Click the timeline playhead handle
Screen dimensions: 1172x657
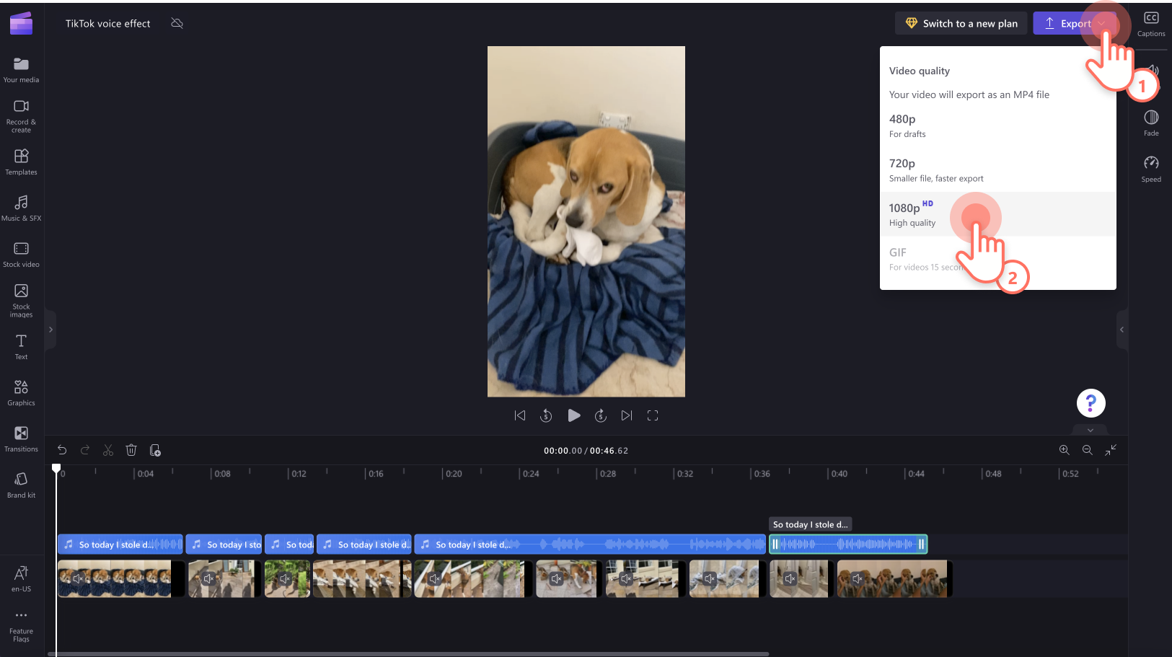click(56, 469)
